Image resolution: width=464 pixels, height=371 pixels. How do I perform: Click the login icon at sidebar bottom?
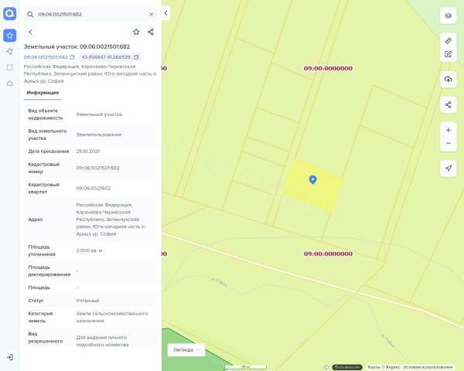click(x=9, y=357)
